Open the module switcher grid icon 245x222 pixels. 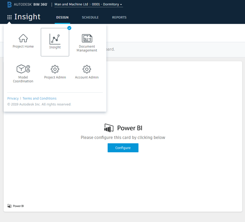(9, 17)
